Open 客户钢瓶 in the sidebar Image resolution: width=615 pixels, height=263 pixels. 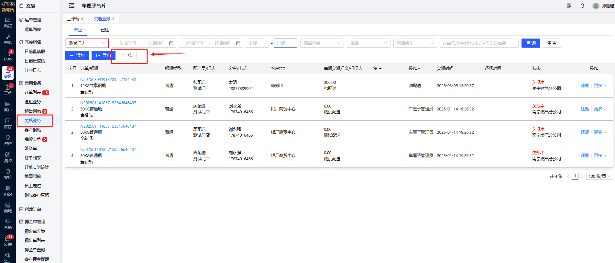[33, 130]
